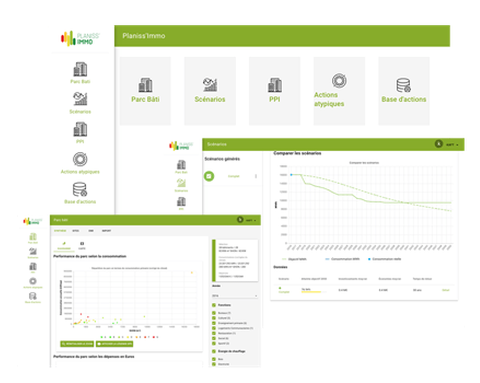Select the Carte sub-tab

(x=82, y=246)
